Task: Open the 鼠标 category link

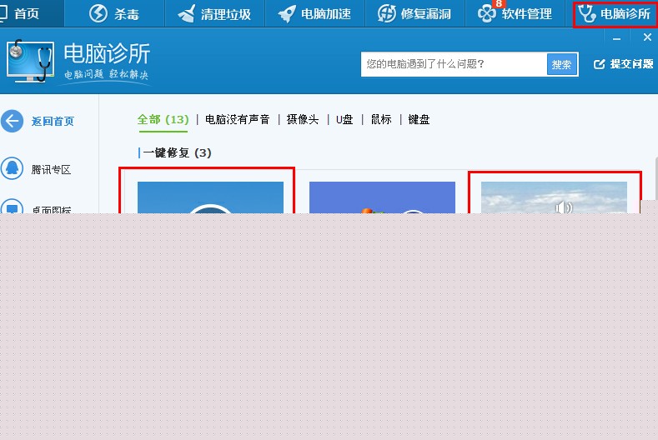Action: (381, 119)
